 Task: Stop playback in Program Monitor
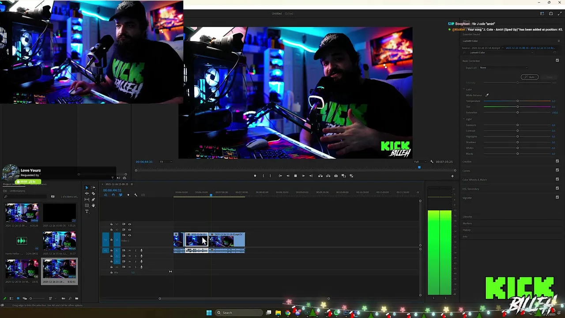[296, 176]
